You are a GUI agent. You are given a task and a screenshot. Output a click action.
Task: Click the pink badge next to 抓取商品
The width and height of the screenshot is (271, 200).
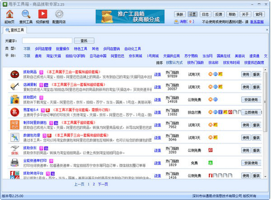coord(41,72)
